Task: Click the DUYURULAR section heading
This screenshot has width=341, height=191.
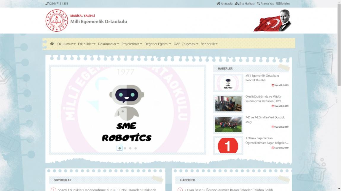Action: [62, 180]
